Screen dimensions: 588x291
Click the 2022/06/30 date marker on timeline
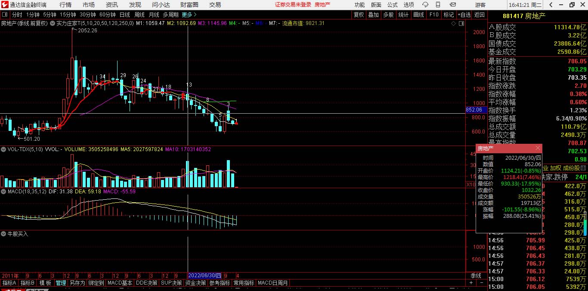205,276
